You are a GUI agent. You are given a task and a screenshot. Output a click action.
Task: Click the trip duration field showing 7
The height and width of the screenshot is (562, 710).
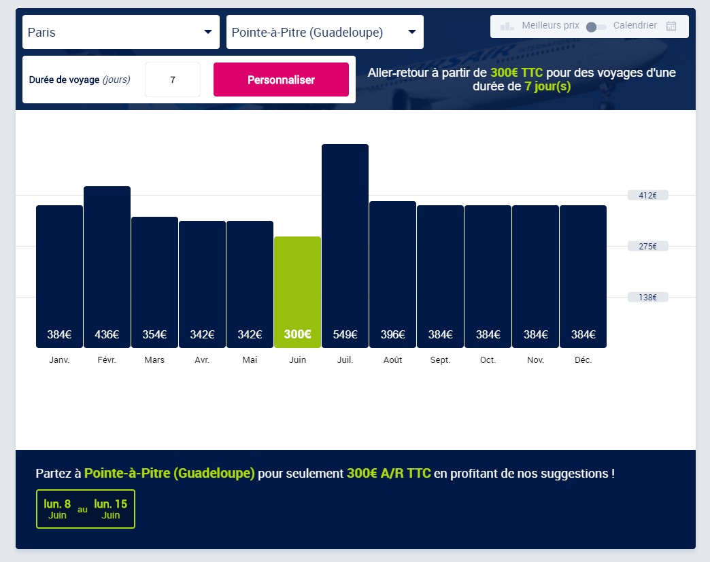(173, 80)
